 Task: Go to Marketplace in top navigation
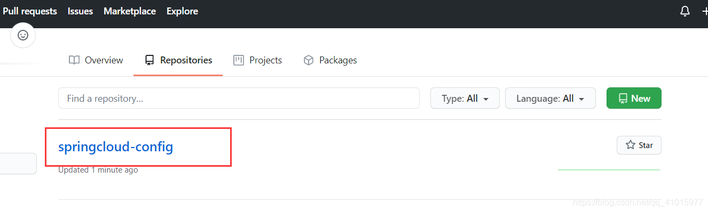click(130, 11)
